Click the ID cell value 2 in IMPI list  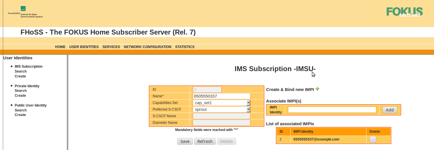pyautogui.click(x=281, y=139)
